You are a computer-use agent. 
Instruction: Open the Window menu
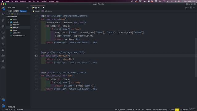pos(51,1)
